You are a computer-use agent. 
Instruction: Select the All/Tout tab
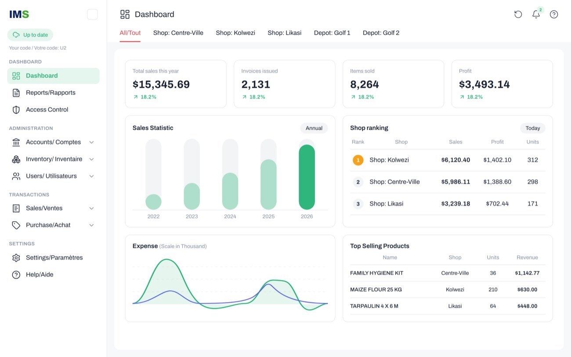coord(130,33)
